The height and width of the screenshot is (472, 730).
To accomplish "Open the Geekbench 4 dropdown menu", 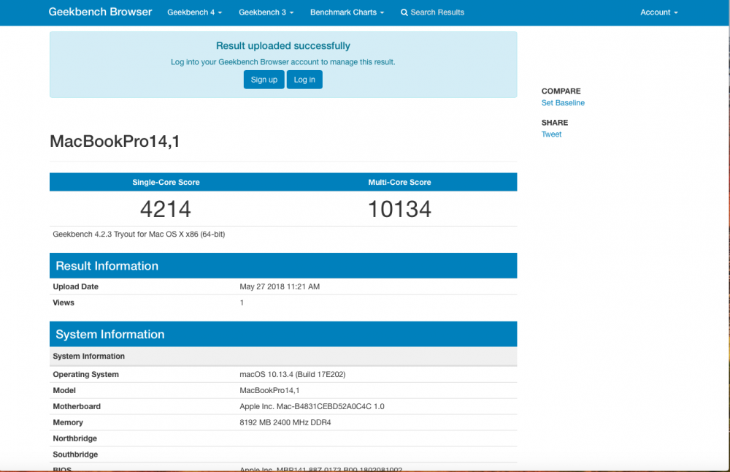I will click(x=195, y=12).
